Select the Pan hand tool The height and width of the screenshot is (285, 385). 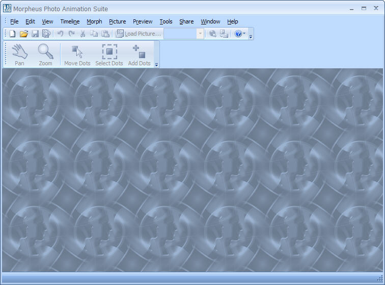[x=19, y=55]
